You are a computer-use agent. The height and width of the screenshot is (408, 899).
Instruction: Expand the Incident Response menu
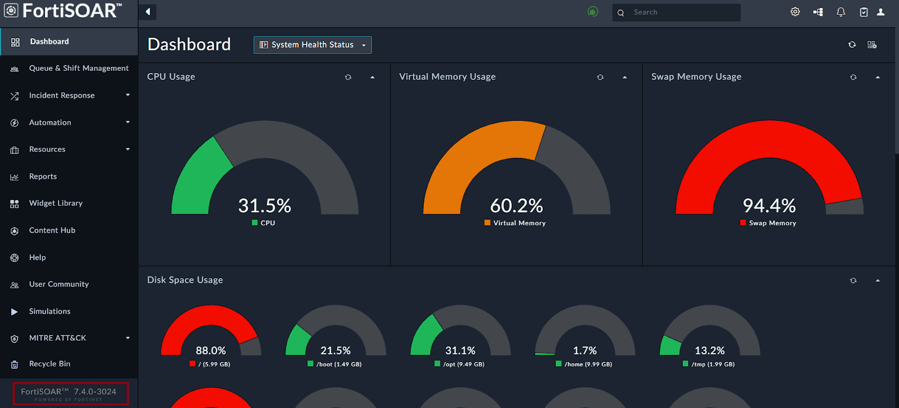(x=128, y=95)
